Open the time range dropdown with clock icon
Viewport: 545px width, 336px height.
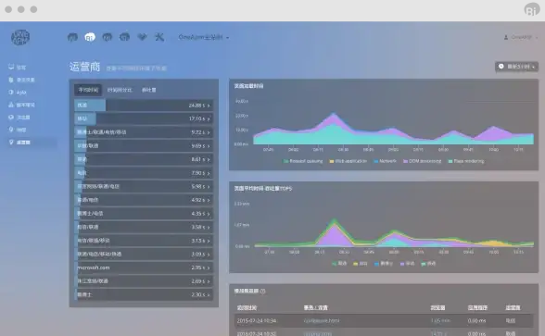click(x=516, y=67)
